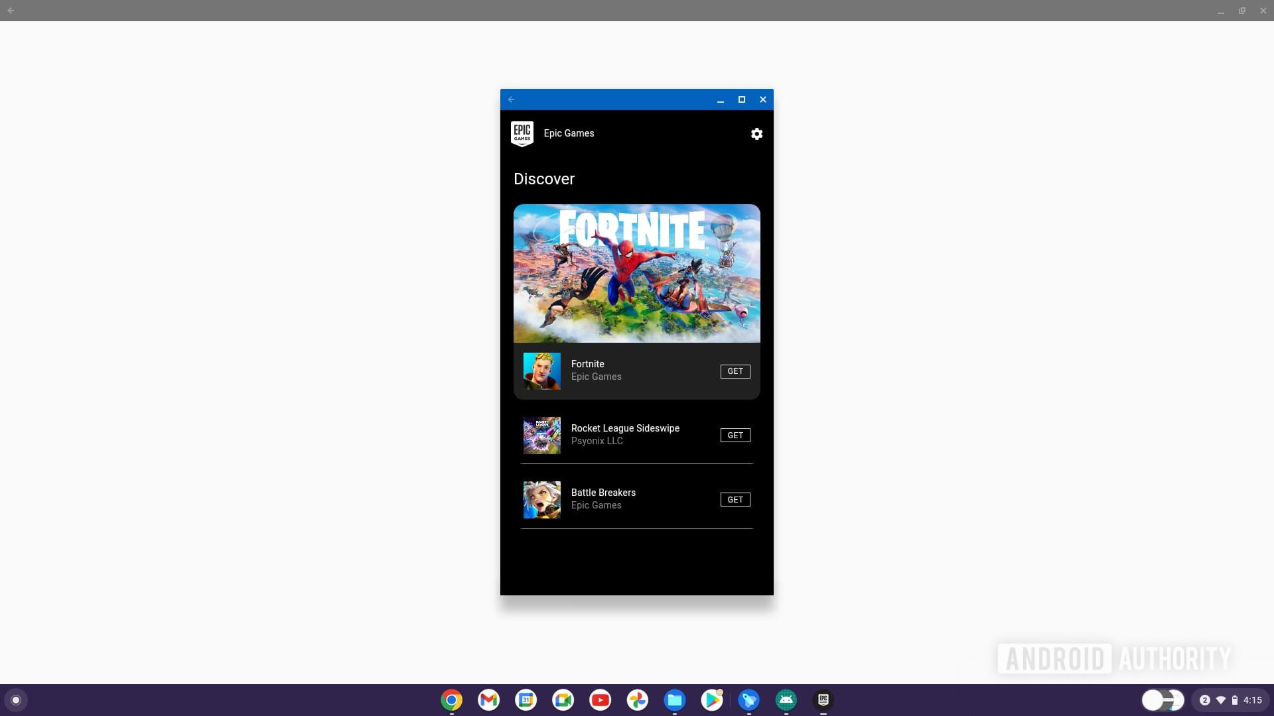Open Gmail from the shelf

(x=489, y=700)
